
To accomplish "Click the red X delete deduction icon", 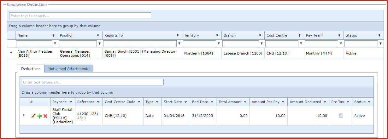I will pos(45,116).
